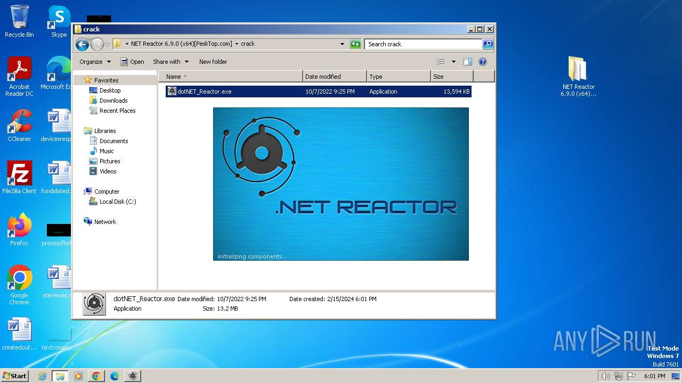This screenshot has width=682, height=383.
Task: Click the file icon in the details pane
Action: [x=94, y=304]
